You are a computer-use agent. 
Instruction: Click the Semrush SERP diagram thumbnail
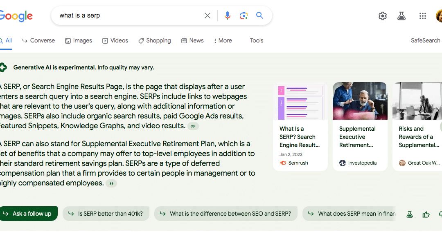coord(300,101)
